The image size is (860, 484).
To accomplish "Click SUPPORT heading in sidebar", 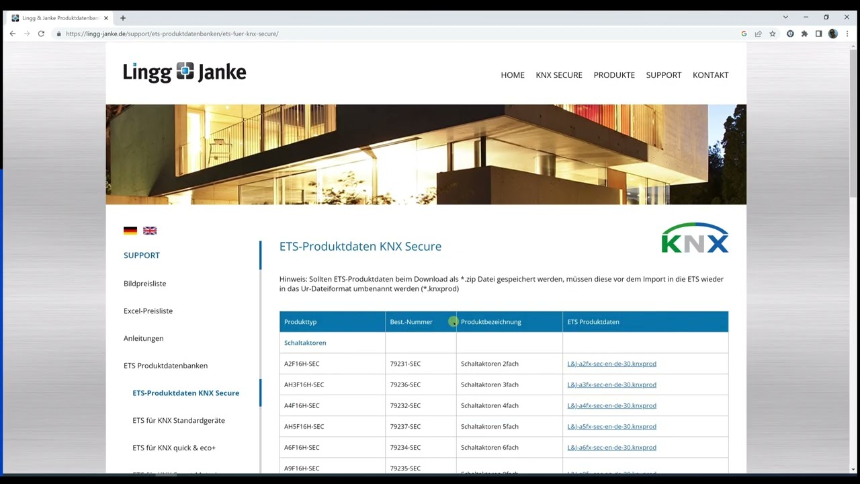I will point(142,255).
